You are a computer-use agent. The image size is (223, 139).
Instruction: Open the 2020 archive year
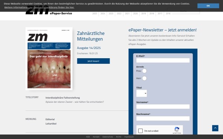click(135, 14)
